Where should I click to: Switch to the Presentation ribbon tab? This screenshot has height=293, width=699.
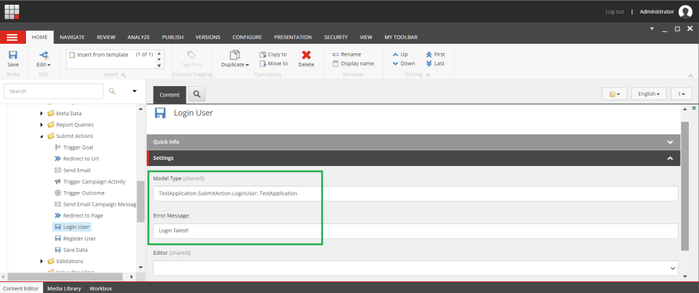(293, 37)
